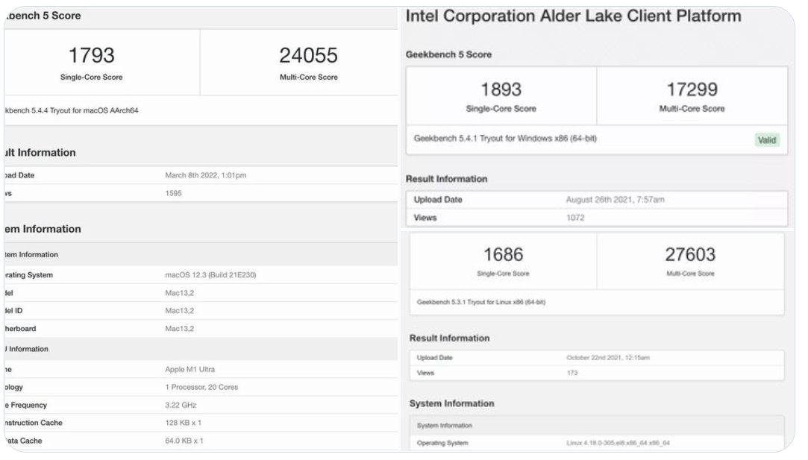Image resolution: width=808 pixels, height=460 pixels.
Task: Select the 'Geekbench 5 Score' heading under Intel title
Action: point(448,54)
